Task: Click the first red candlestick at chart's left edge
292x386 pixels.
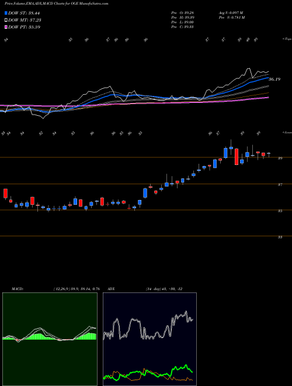Action: click(x=5, y=194)
